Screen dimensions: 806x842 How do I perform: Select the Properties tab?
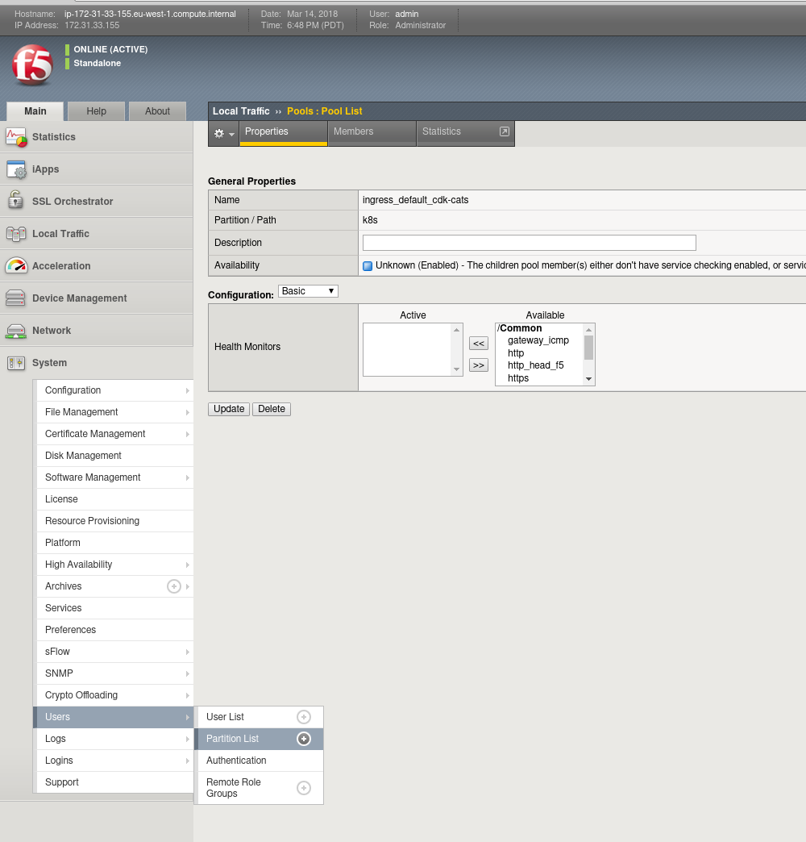point(284,132)
